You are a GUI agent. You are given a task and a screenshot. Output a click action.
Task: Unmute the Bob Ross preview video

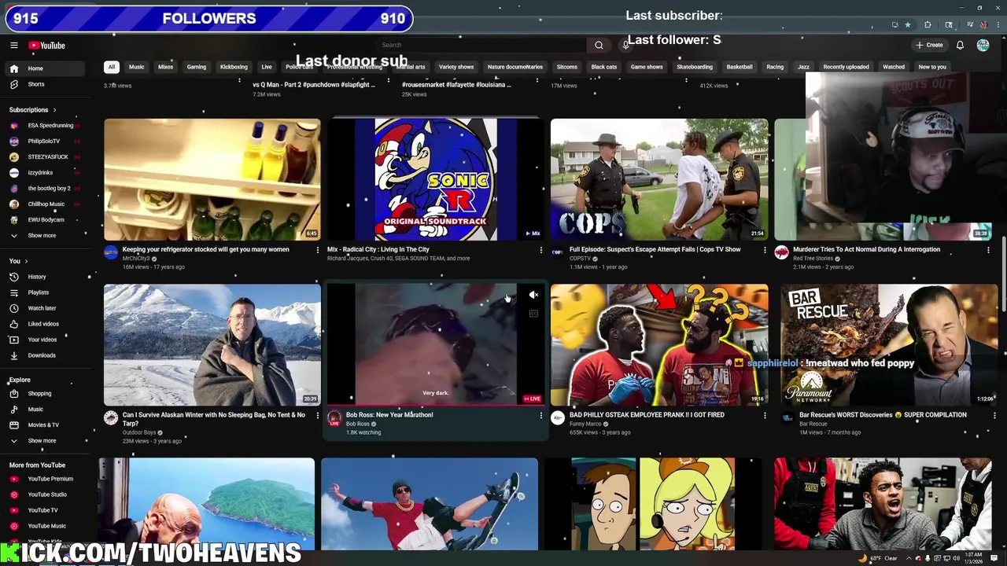click(533, 296)
